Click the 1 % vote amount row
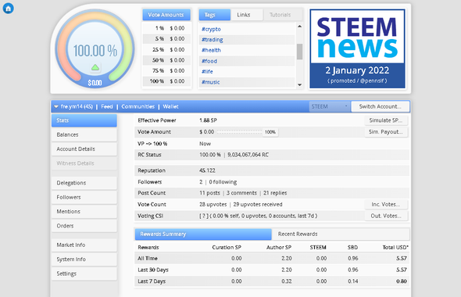This screenshot has height=297, width=461. point(166,28)
